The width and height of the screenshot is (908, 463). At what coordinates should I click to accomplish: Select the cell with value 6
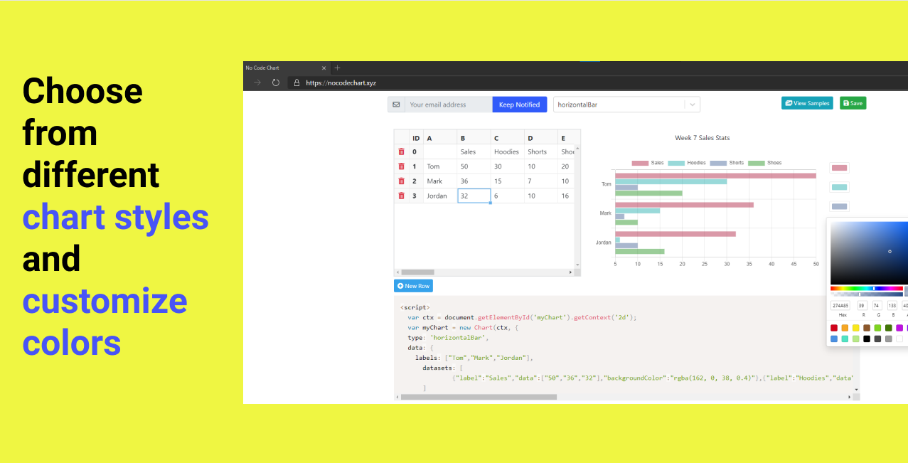click(507, 196)
